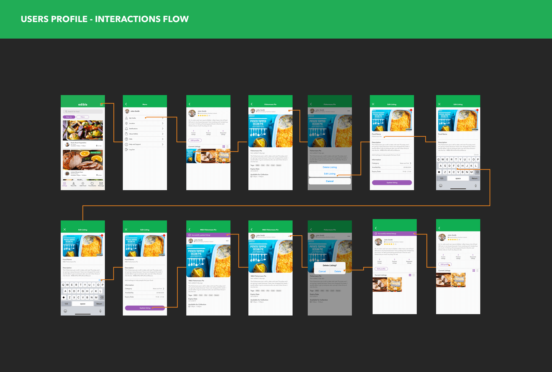Choose Delete Listing in the action sheet
Image resolution: width=552 pixels, height=372 pixels.
click(330, 167)
